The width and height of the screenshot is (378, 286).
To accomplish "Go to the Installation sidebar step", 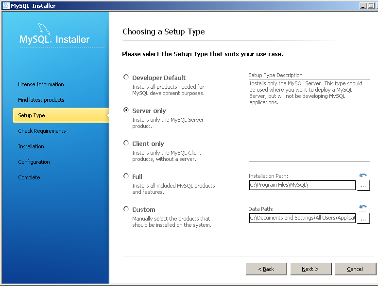I will tap(31, 146).
